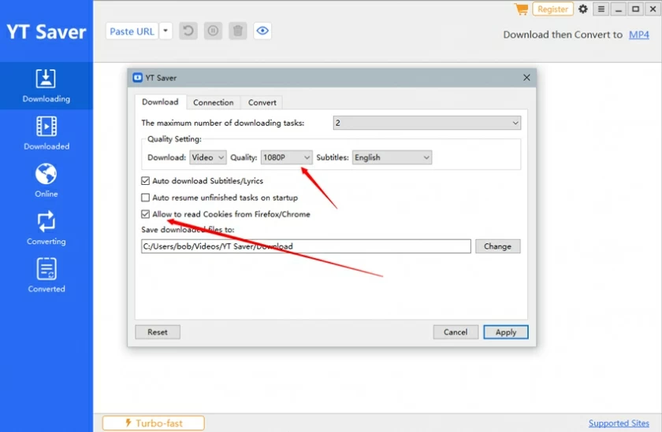The height and width of the screenshot is (432, 662).
Task: Open the Online browser section
Action: pos(46,180)
